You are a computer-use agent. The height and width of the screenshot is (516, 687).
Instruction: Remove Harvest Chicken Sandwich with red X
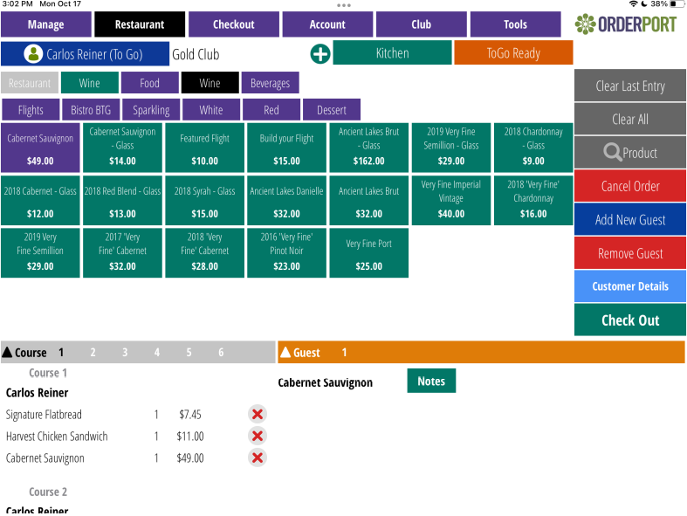[258, 436]
